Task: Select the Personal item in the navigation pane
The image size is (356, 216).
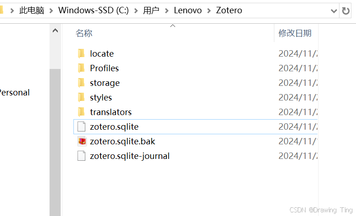Action: coord(15,93)
